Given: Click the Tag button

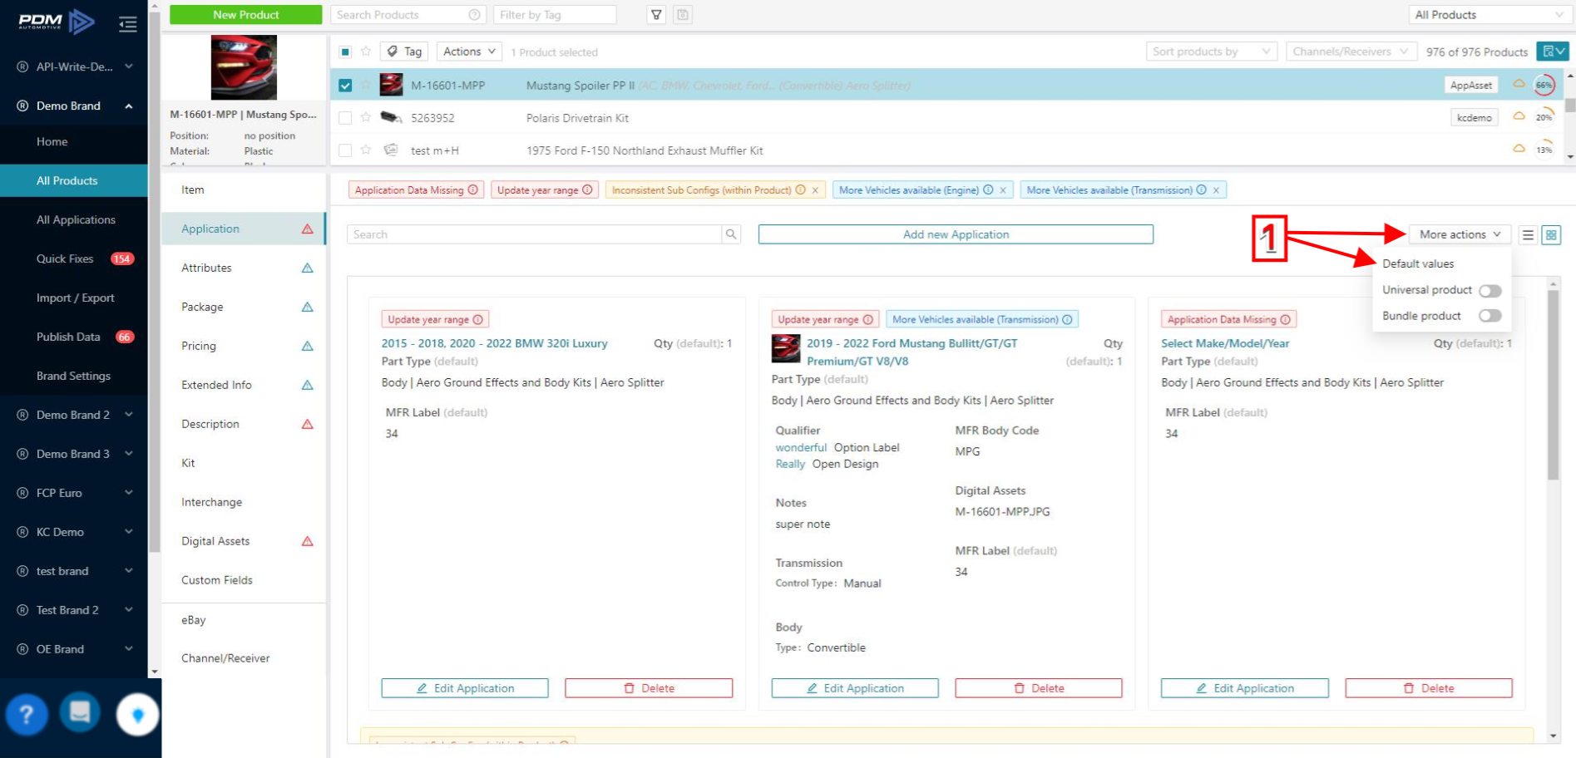Looking at the screenshot, I should (404, 52).
